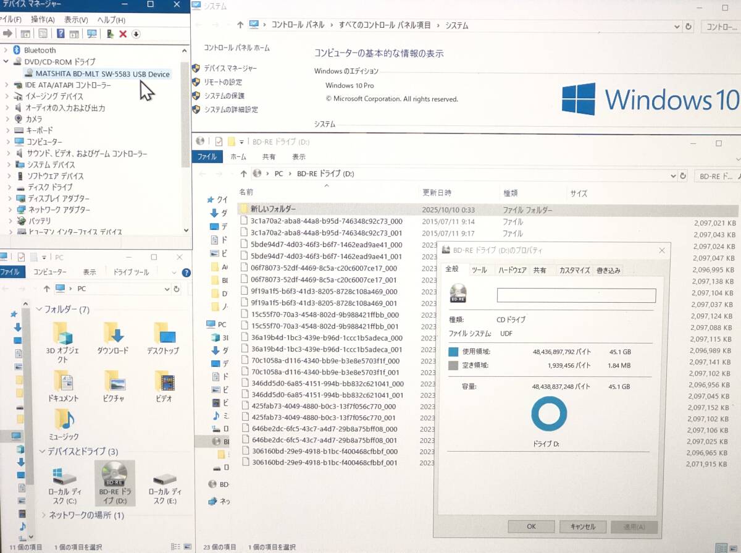Click the サイズ column header in file list
This screenshot has height=553, width=741.
click(x=579, y=193)
